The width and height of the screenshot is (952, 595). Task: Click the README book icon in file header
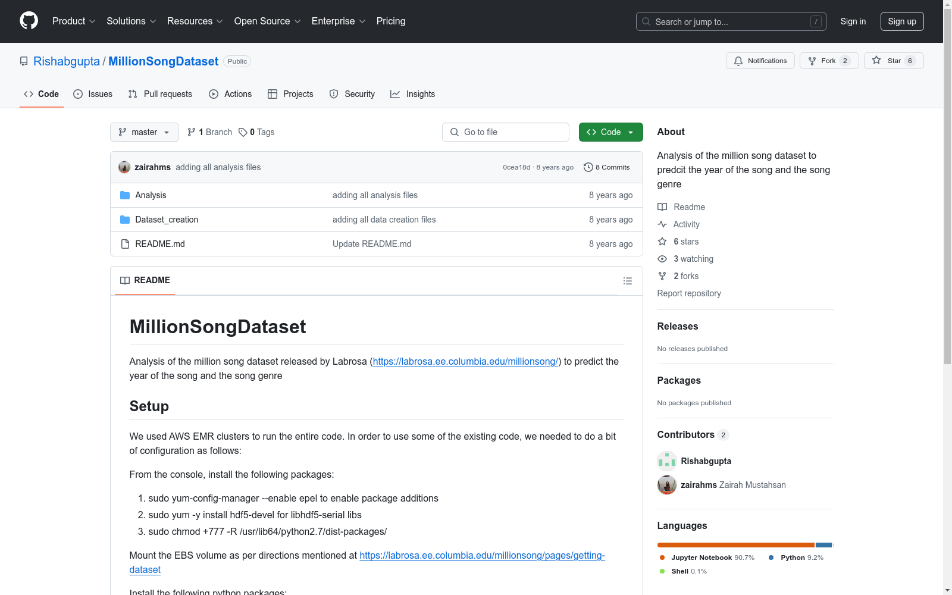pos(125,280)
